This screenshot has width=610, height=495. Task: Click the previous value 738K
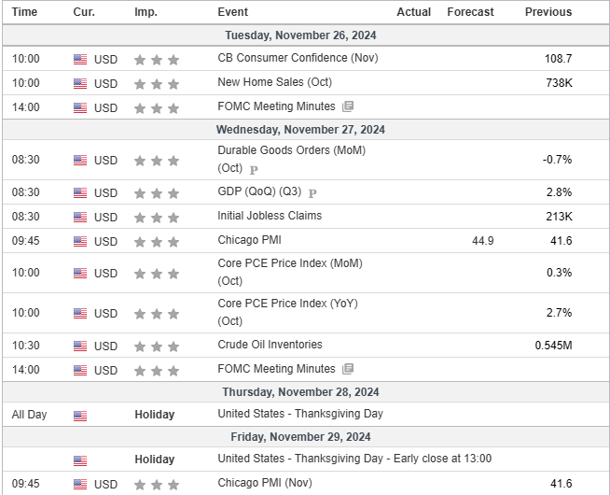point(559,83)
